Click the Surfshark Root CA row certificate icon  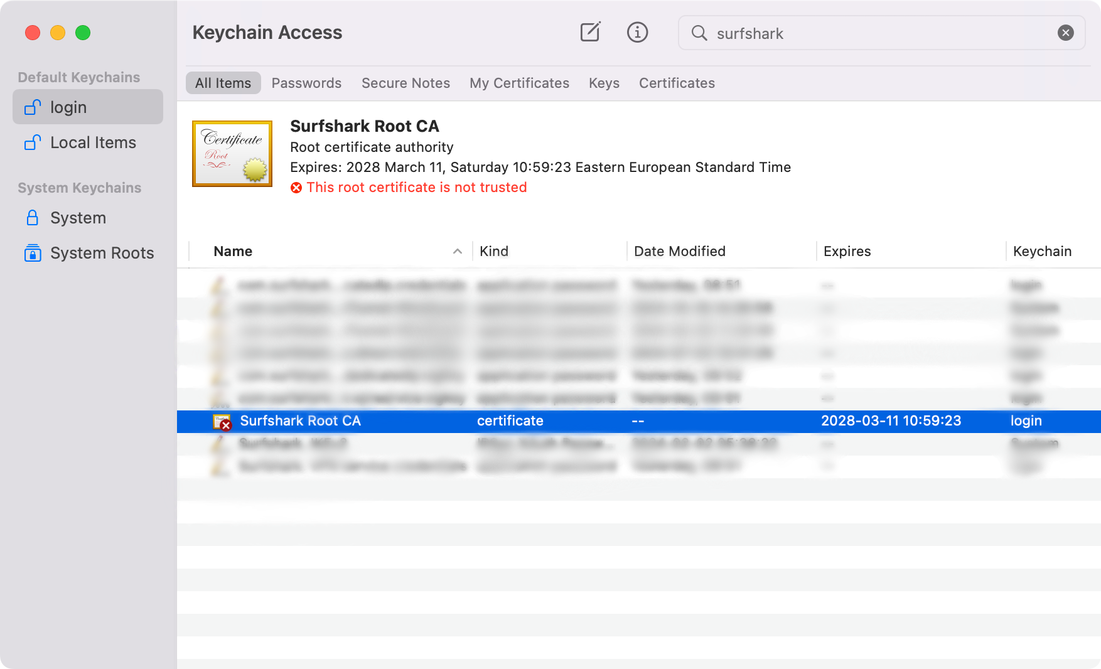pyautogui.click(x=222, y=422)
